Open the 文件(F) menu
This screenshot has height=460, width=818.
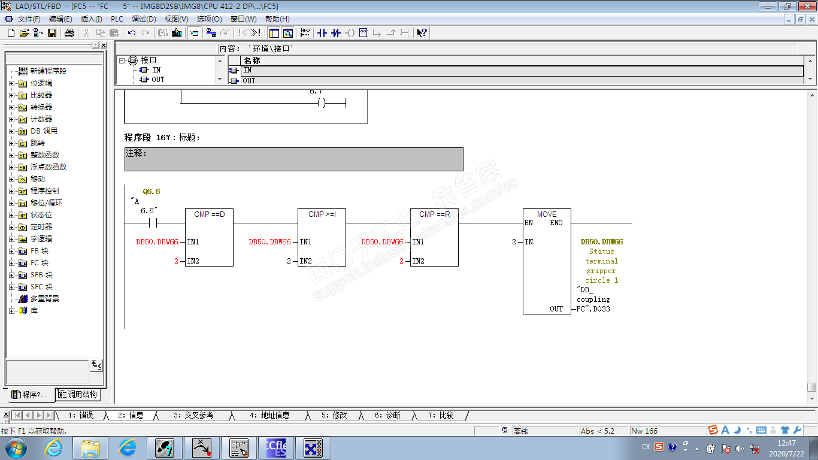pos(29,19)
